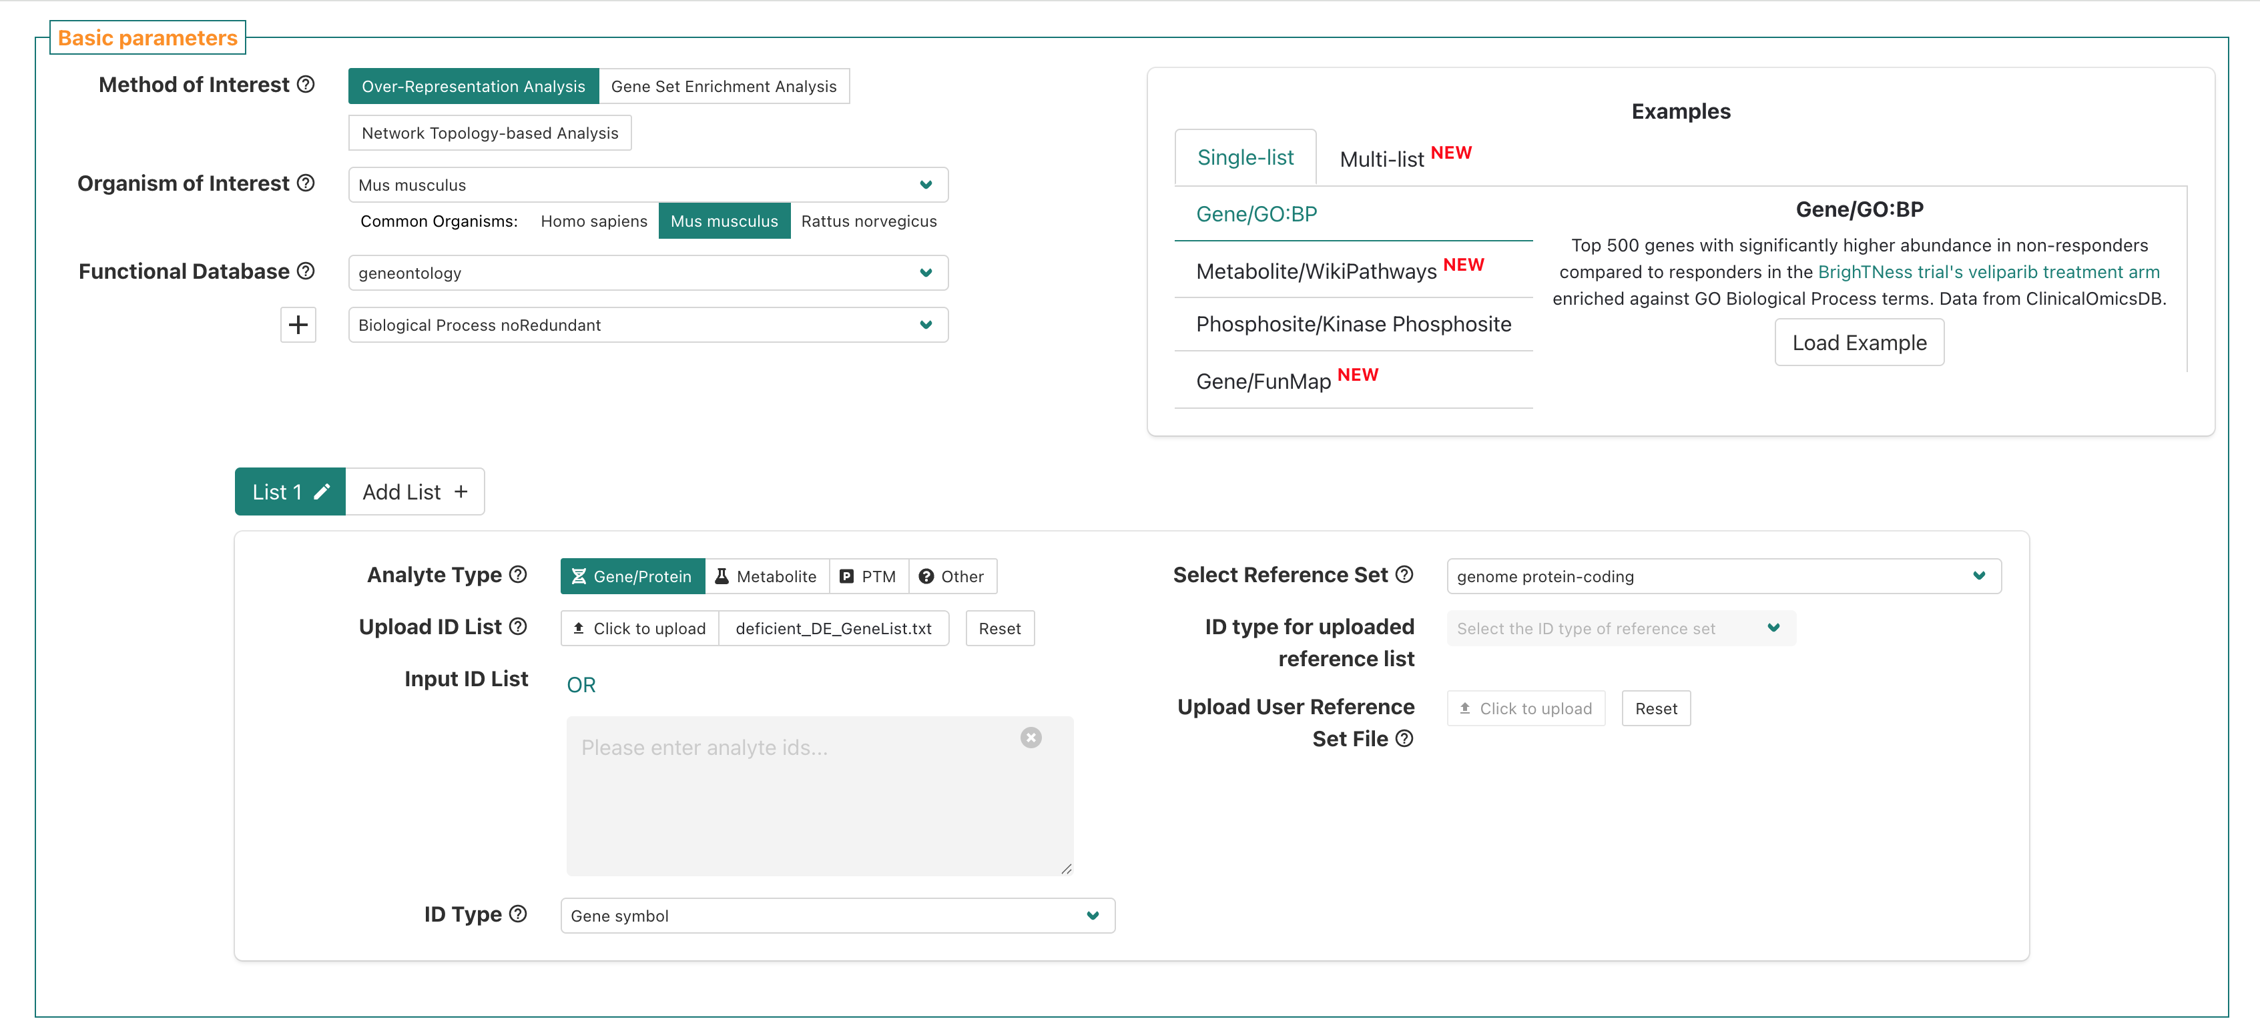Open the Organism of Interest dropdown
The width and height of the screenshot is (2260, 1035).
point(647,185)
